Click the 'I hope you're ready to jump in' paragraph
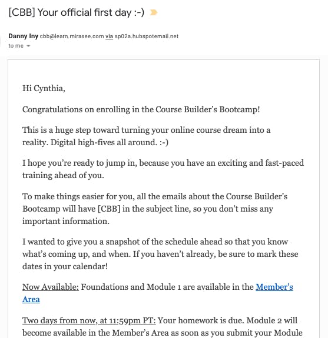This screenshot has height=338, width=328. [x=163, y=169]
